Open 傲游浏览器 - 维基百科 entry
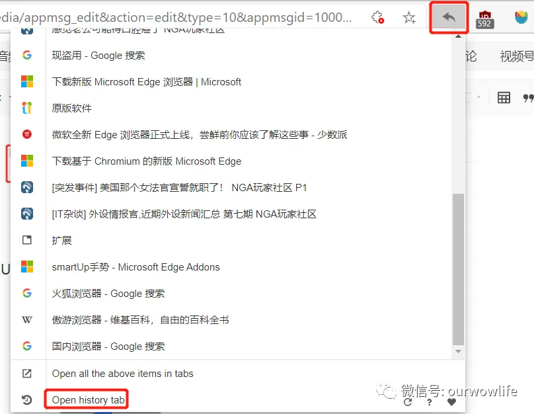 [140, 319]
